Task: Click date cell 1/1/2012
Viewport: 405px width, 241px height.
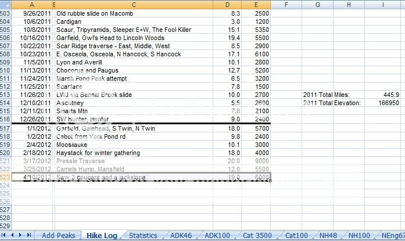Action: click(x=32, y=128)
